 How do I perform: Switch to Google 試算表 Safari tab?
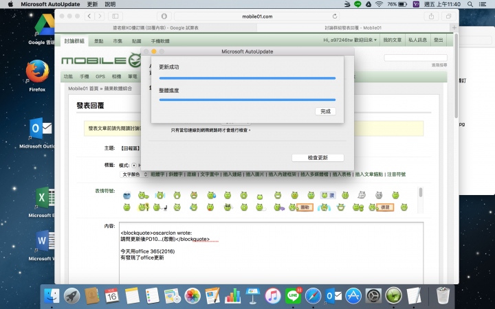point(155,27)
